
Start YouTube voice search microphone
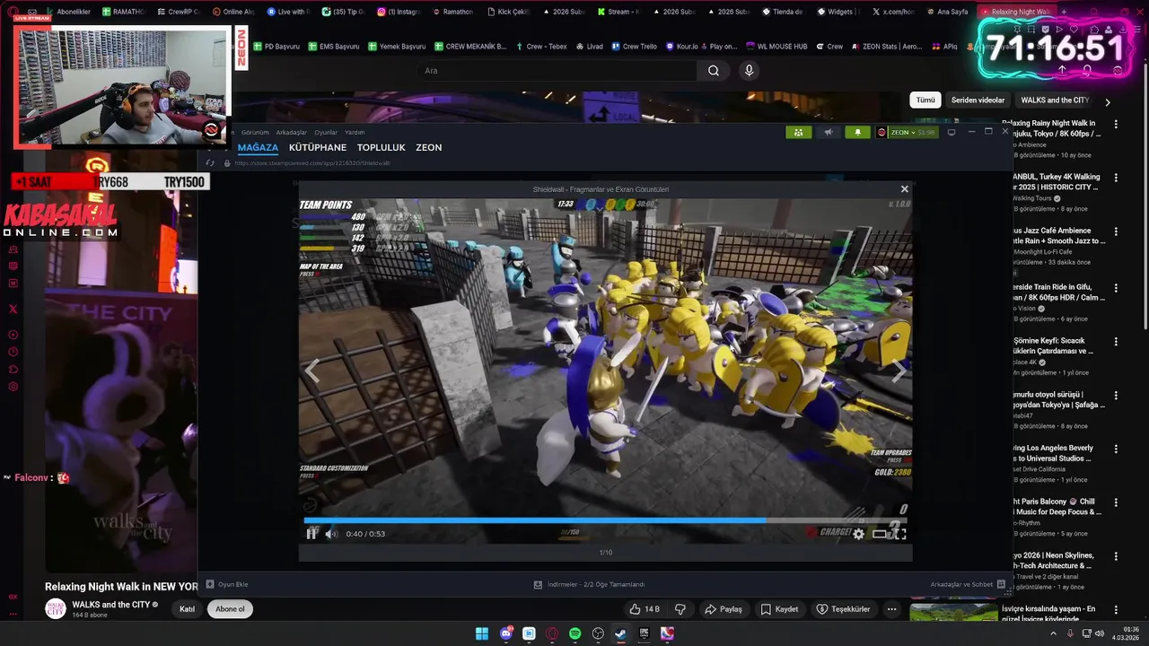pos(749,71)
